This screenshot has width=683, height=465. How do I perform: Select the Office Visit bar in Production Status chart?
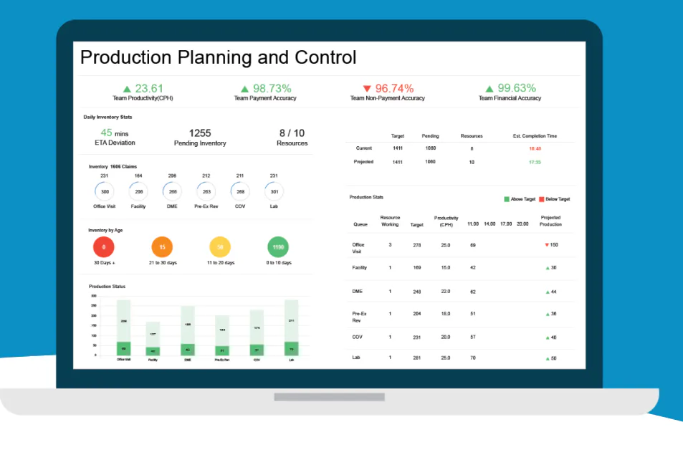pos(124,327)
